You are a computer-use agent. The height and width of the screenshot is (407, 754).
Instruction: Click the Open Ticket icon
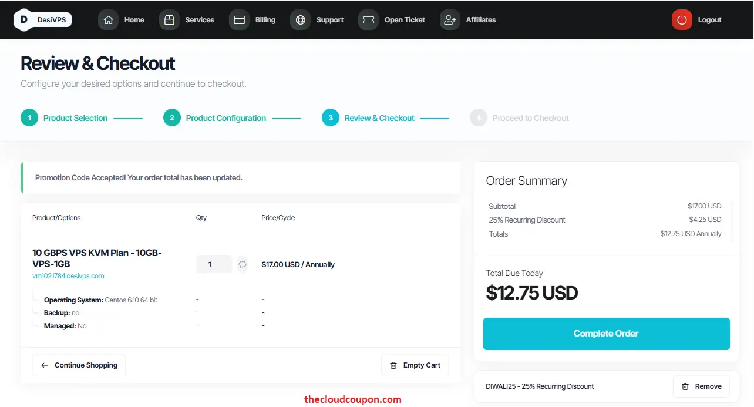click(x=368, y=19)
